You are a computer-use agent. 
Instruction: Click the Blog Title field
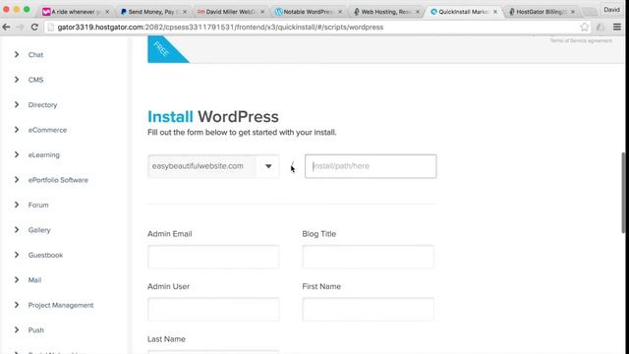[368, 257]
